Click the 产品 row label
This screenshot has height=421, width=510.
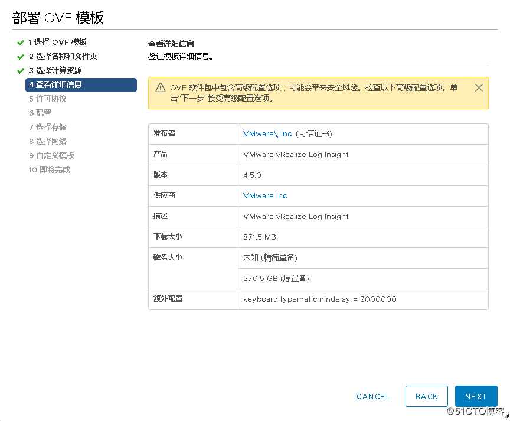click(x=161, y=154)
